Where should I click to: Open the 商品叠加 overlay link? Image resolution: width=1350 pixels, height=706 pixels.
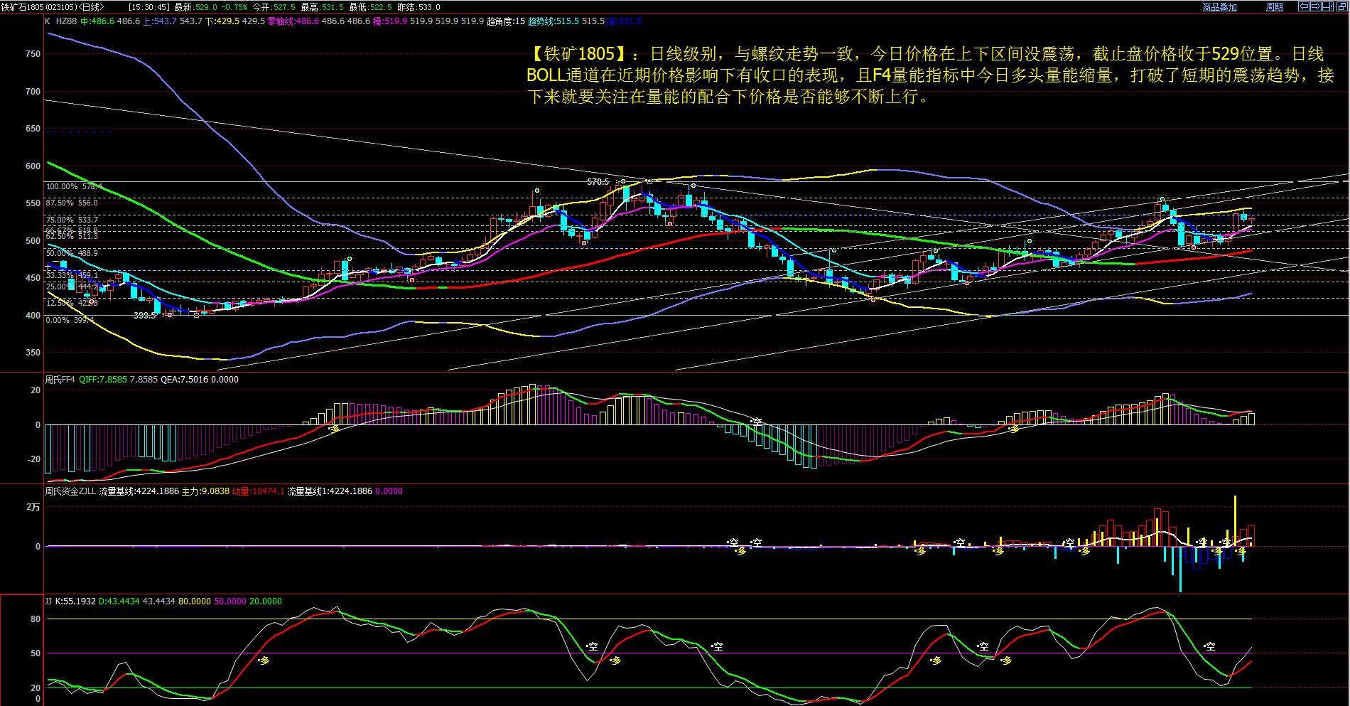point(1220,7)
